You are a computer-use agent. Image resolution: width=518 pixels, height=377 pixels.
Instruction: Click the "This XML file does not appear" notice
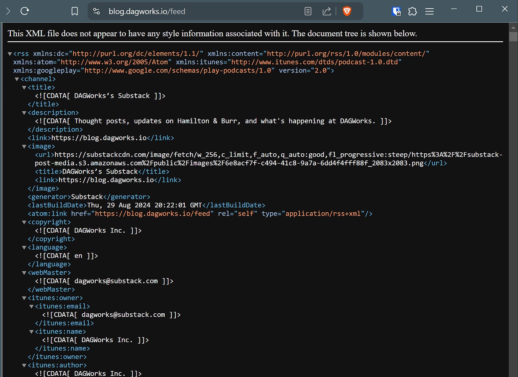point(212,33)
